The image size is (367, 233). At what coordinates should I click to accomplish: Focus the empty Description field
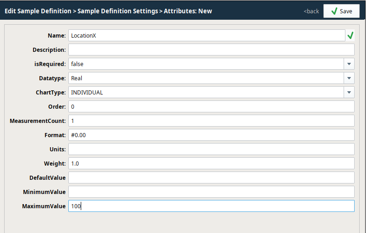point(211,50)
